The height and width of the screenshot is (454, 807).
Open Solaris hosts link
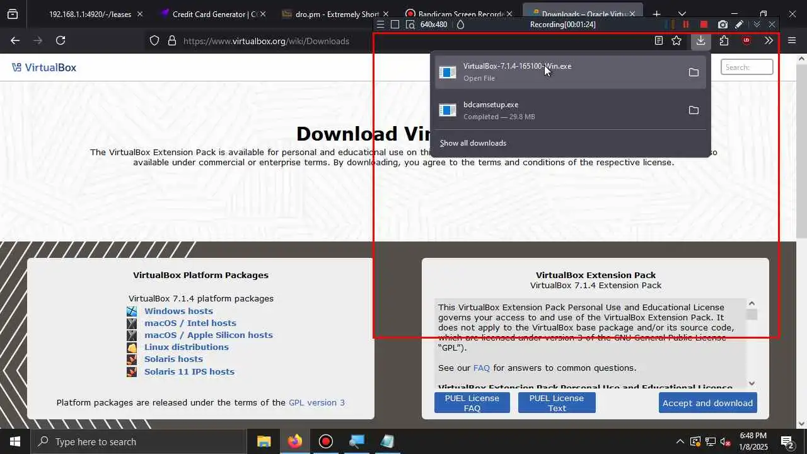pos(173,359)
